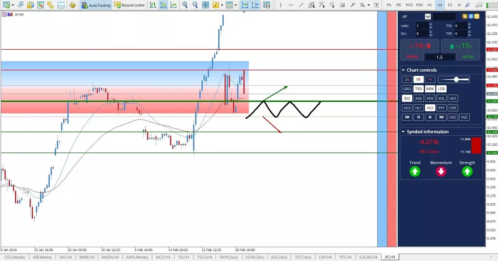Jump to chart start rewind button
Screen dimensions: 498x261
click(407, 117)
